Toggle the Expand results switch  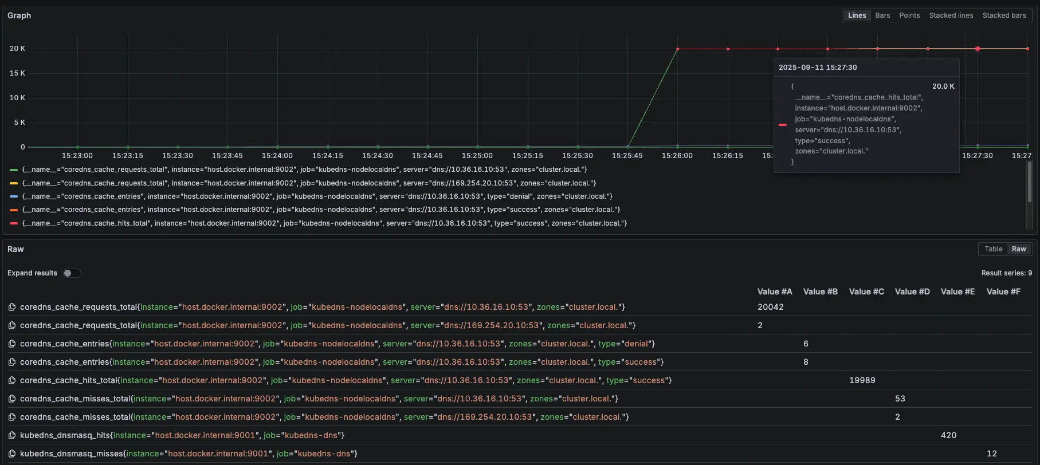point(72,273)
